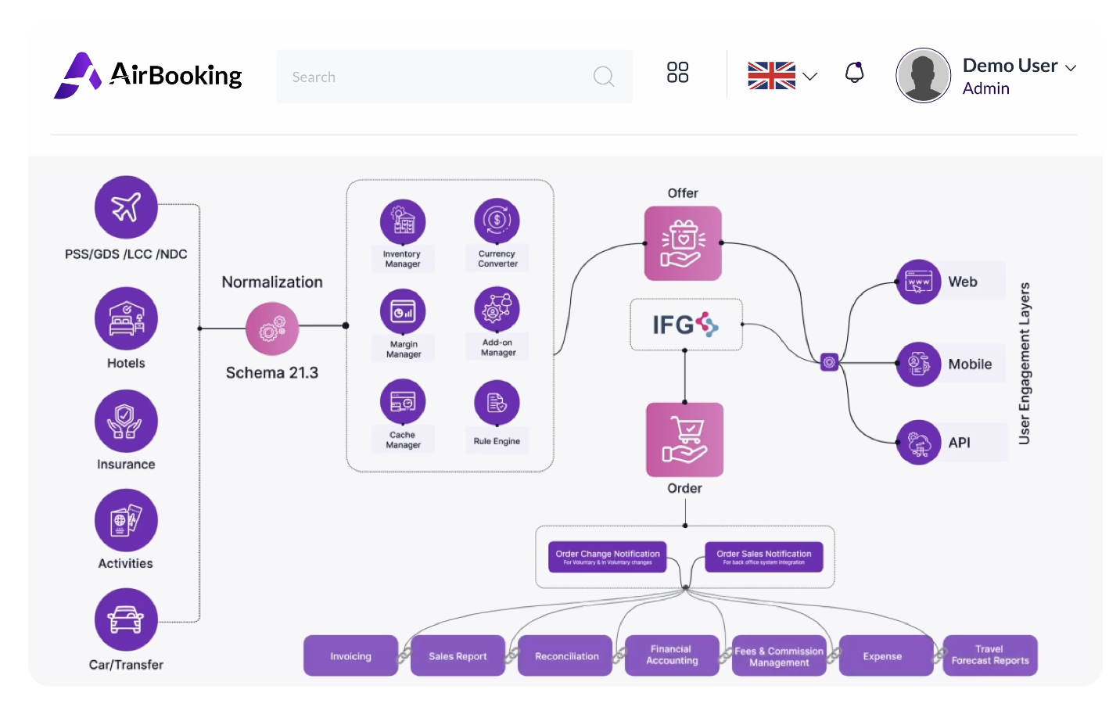Open the Rule Engine icon
The width and height of the screenshot is (1109, 718).
click(x=497, y=403)
